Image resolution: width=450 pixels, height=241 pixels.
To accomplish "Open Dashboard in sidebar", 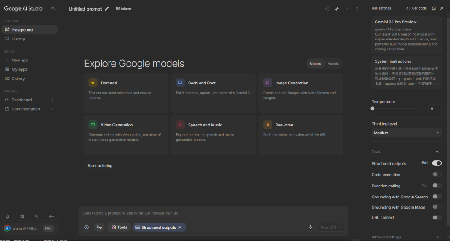I will [x=29, y=100].
